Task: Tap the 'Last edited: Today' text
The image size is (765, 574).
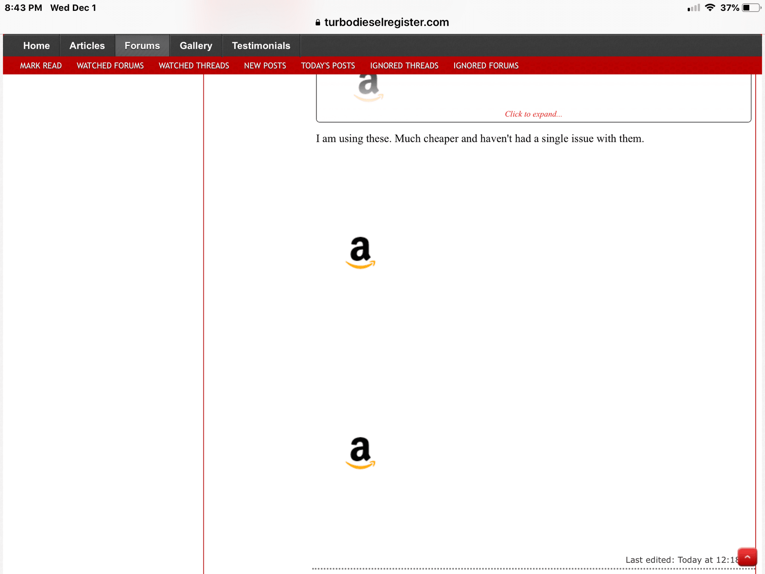Action: coord(681,560)
